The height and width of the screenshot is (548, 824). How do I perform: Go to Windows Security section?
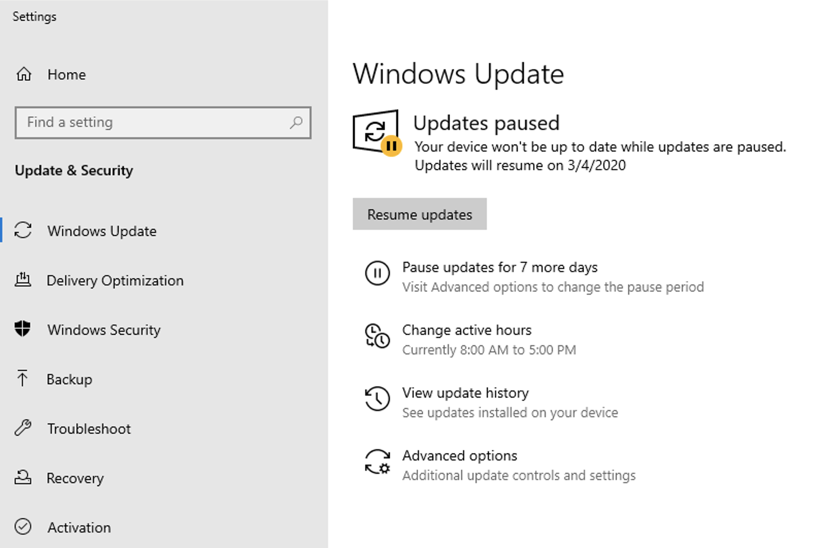point(104,330)
